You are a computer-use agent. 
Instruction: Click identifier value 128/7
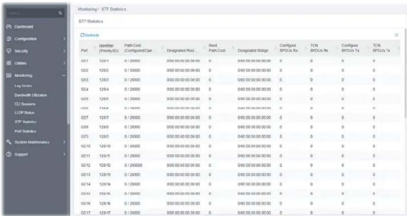104,118
